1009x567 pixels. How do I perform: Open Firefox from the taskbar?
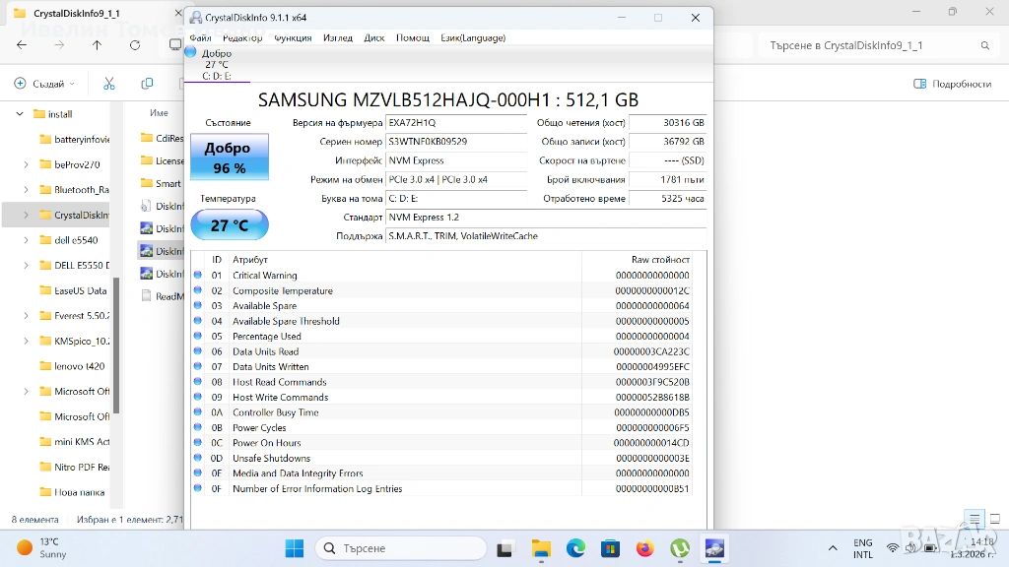(644, 548)
